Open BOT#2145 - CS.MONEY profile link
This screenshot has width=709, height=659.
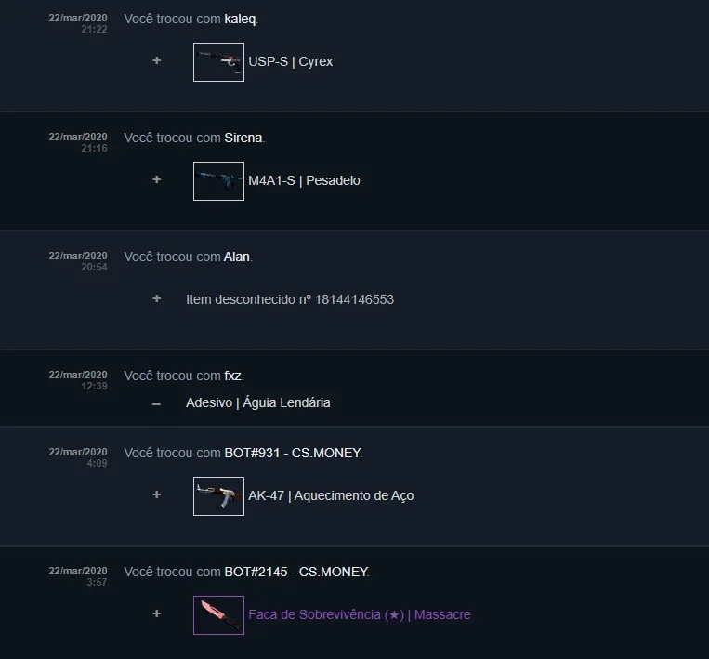coord(296,572)
